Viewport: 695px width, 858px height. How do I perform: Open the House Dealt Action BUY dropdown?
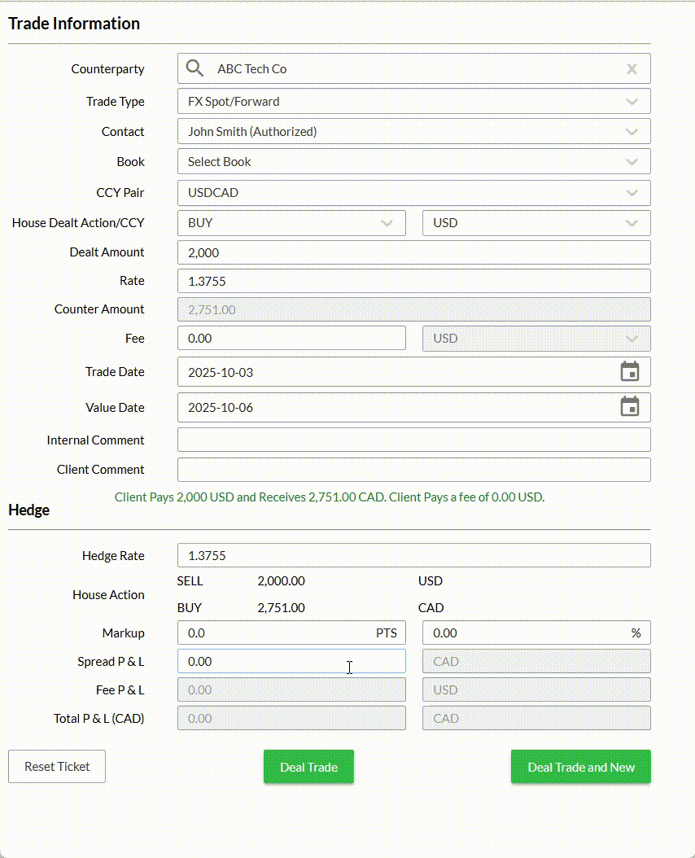click(x=388, y=223)
